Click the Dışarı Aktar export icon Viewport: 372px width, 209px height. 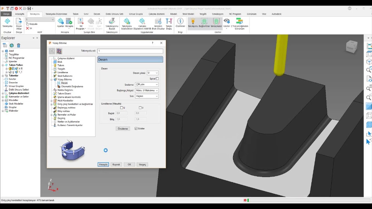click(19, 21)
